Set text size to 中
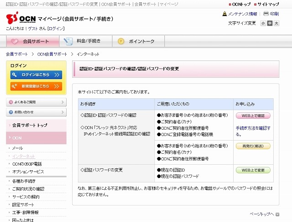The height and width of the screenshot is (222, 292). pos(270,23)
